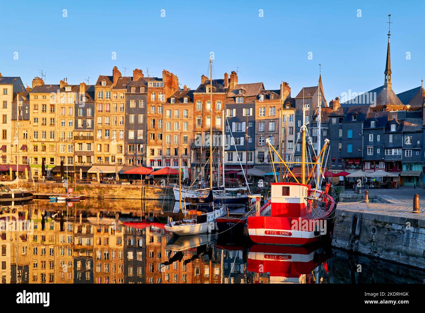Screen dimensions: 425x313
Task: Click the alamy logo in the bottom banner
Action: 33,298
